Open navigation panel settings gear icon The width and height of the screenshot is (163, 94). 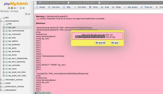[21, 8]
